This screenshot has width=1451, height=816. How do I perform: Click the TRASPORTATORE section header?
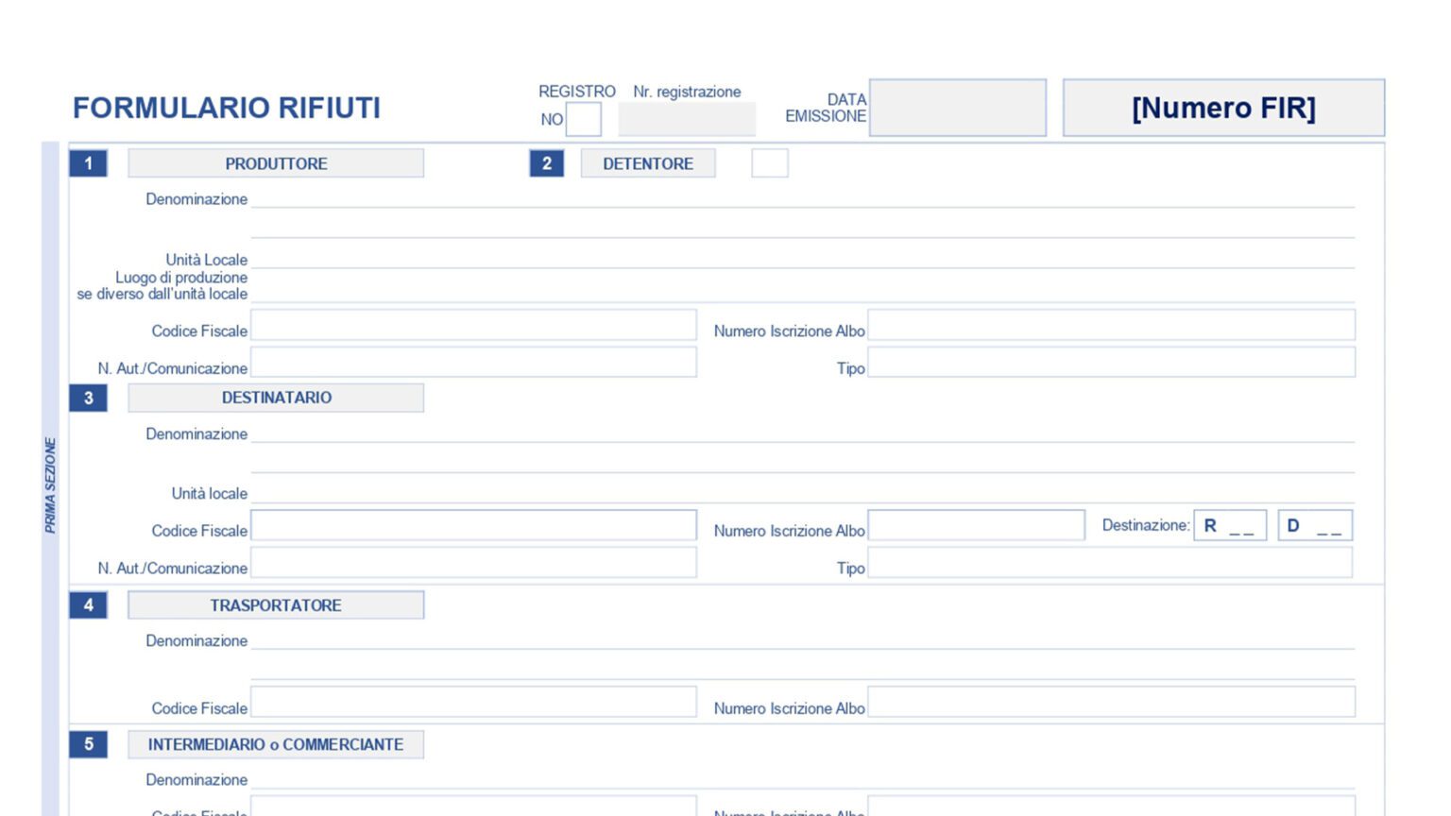pyautogui.click(x=276, y=605)
